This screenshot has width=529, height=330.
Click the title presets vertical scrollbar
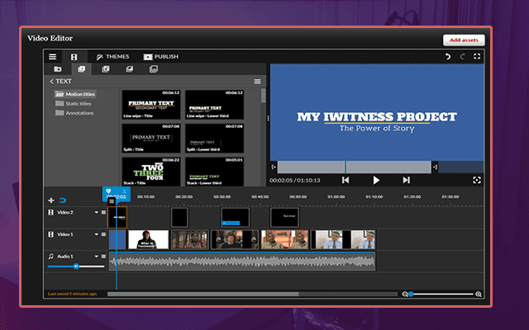(263, 96)
